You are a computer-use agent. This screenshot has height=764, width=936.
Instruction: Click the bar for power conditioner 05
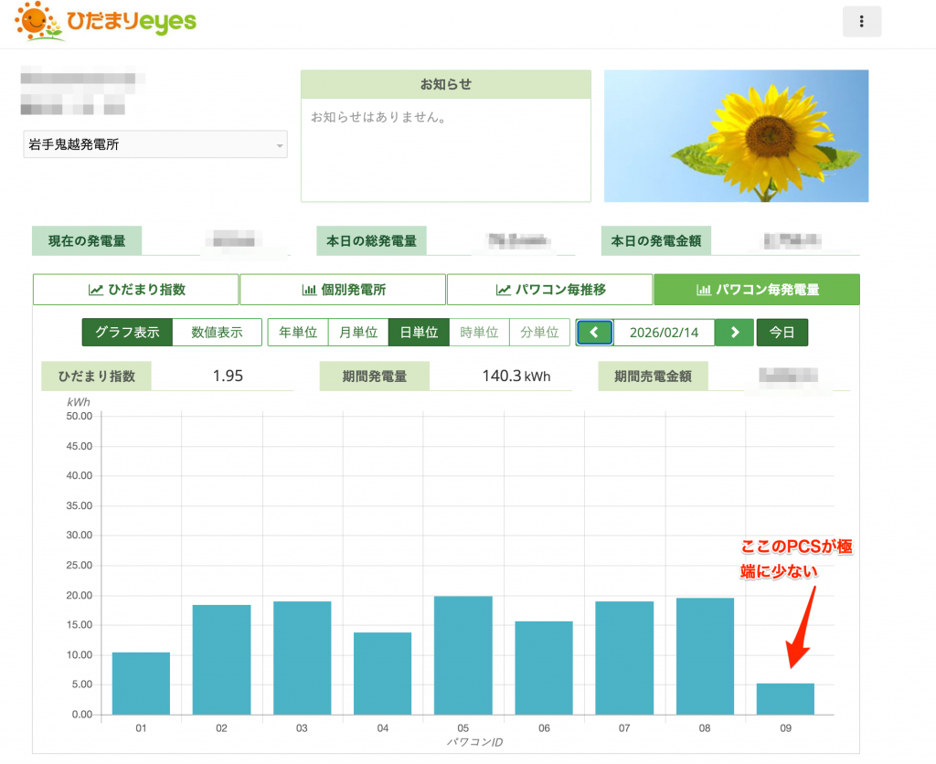pyautogui.click(x=463, y=655)
